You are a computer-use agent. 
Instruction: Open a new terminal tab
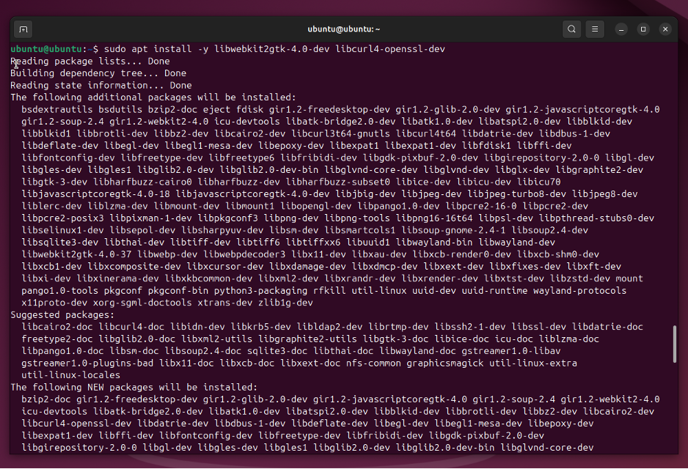click(23, 29)
